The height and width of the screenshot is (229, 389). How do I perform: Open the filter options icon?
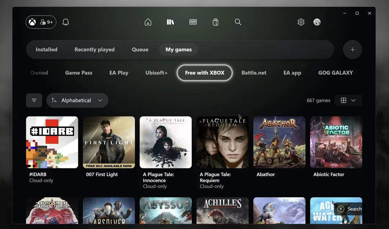point(34,100)
